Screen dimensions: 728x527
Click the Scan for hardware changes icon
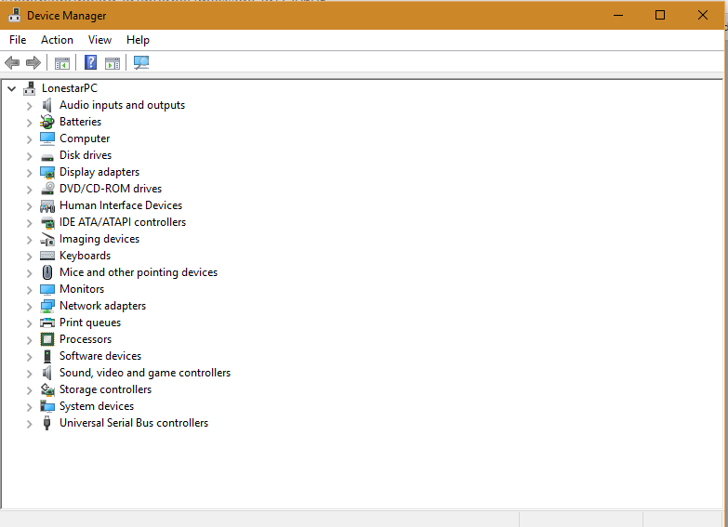(141, 62)
